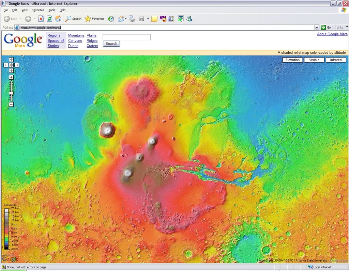
Task: Recenter the map with the middle pan button
Action: (x=11, y=65)
